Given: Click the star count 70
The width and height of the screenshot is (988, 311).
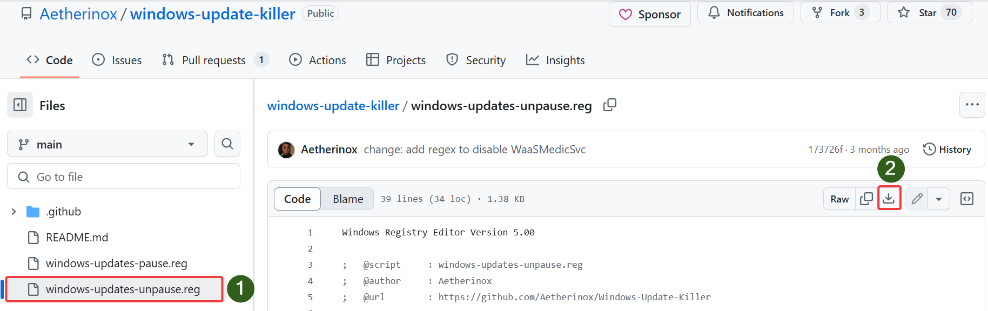Looking at the screenshot, I should [951, 12].
